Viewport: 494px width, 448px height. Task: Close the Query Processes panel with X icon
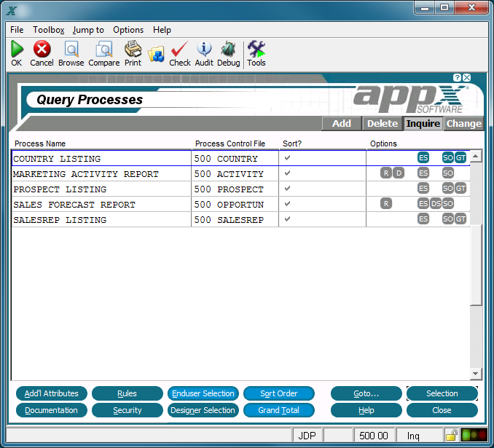(467, 77)
